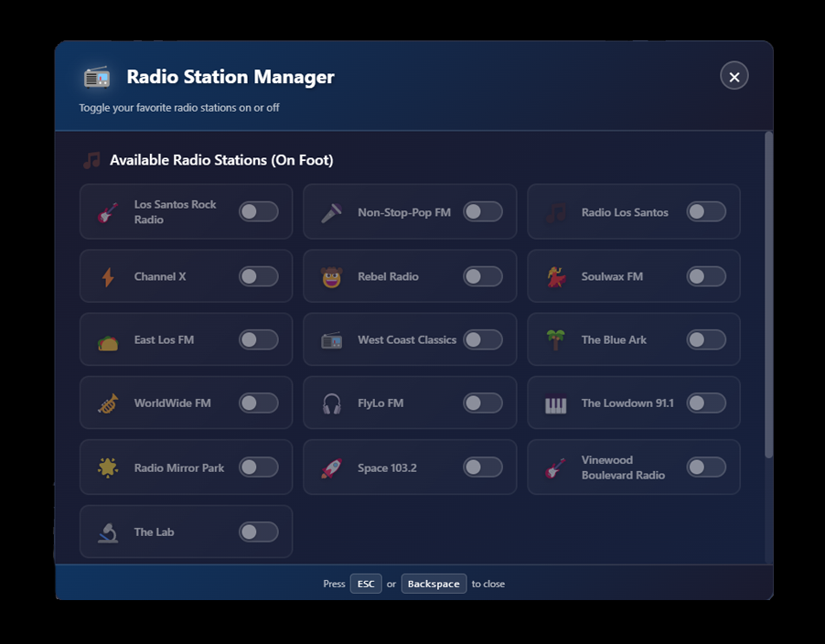Turn on Radio Mirror Park

click(258, 467)
